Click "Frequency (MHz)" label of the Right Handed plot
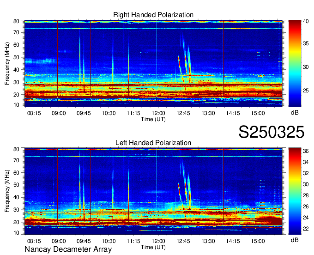This screenshot has height=255, width=314. [x=7, y=63]
